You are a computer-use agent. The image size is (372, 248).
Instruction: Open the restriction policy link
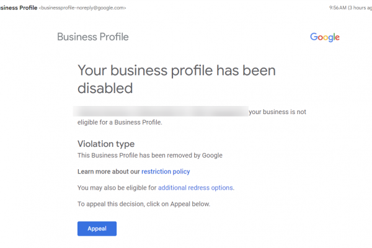coord(166,172)
